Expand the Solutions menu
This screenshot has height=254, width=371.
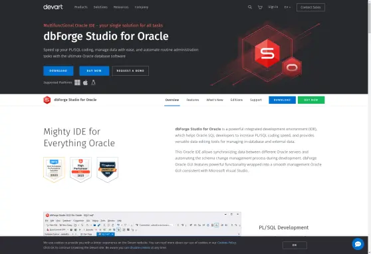100,7
